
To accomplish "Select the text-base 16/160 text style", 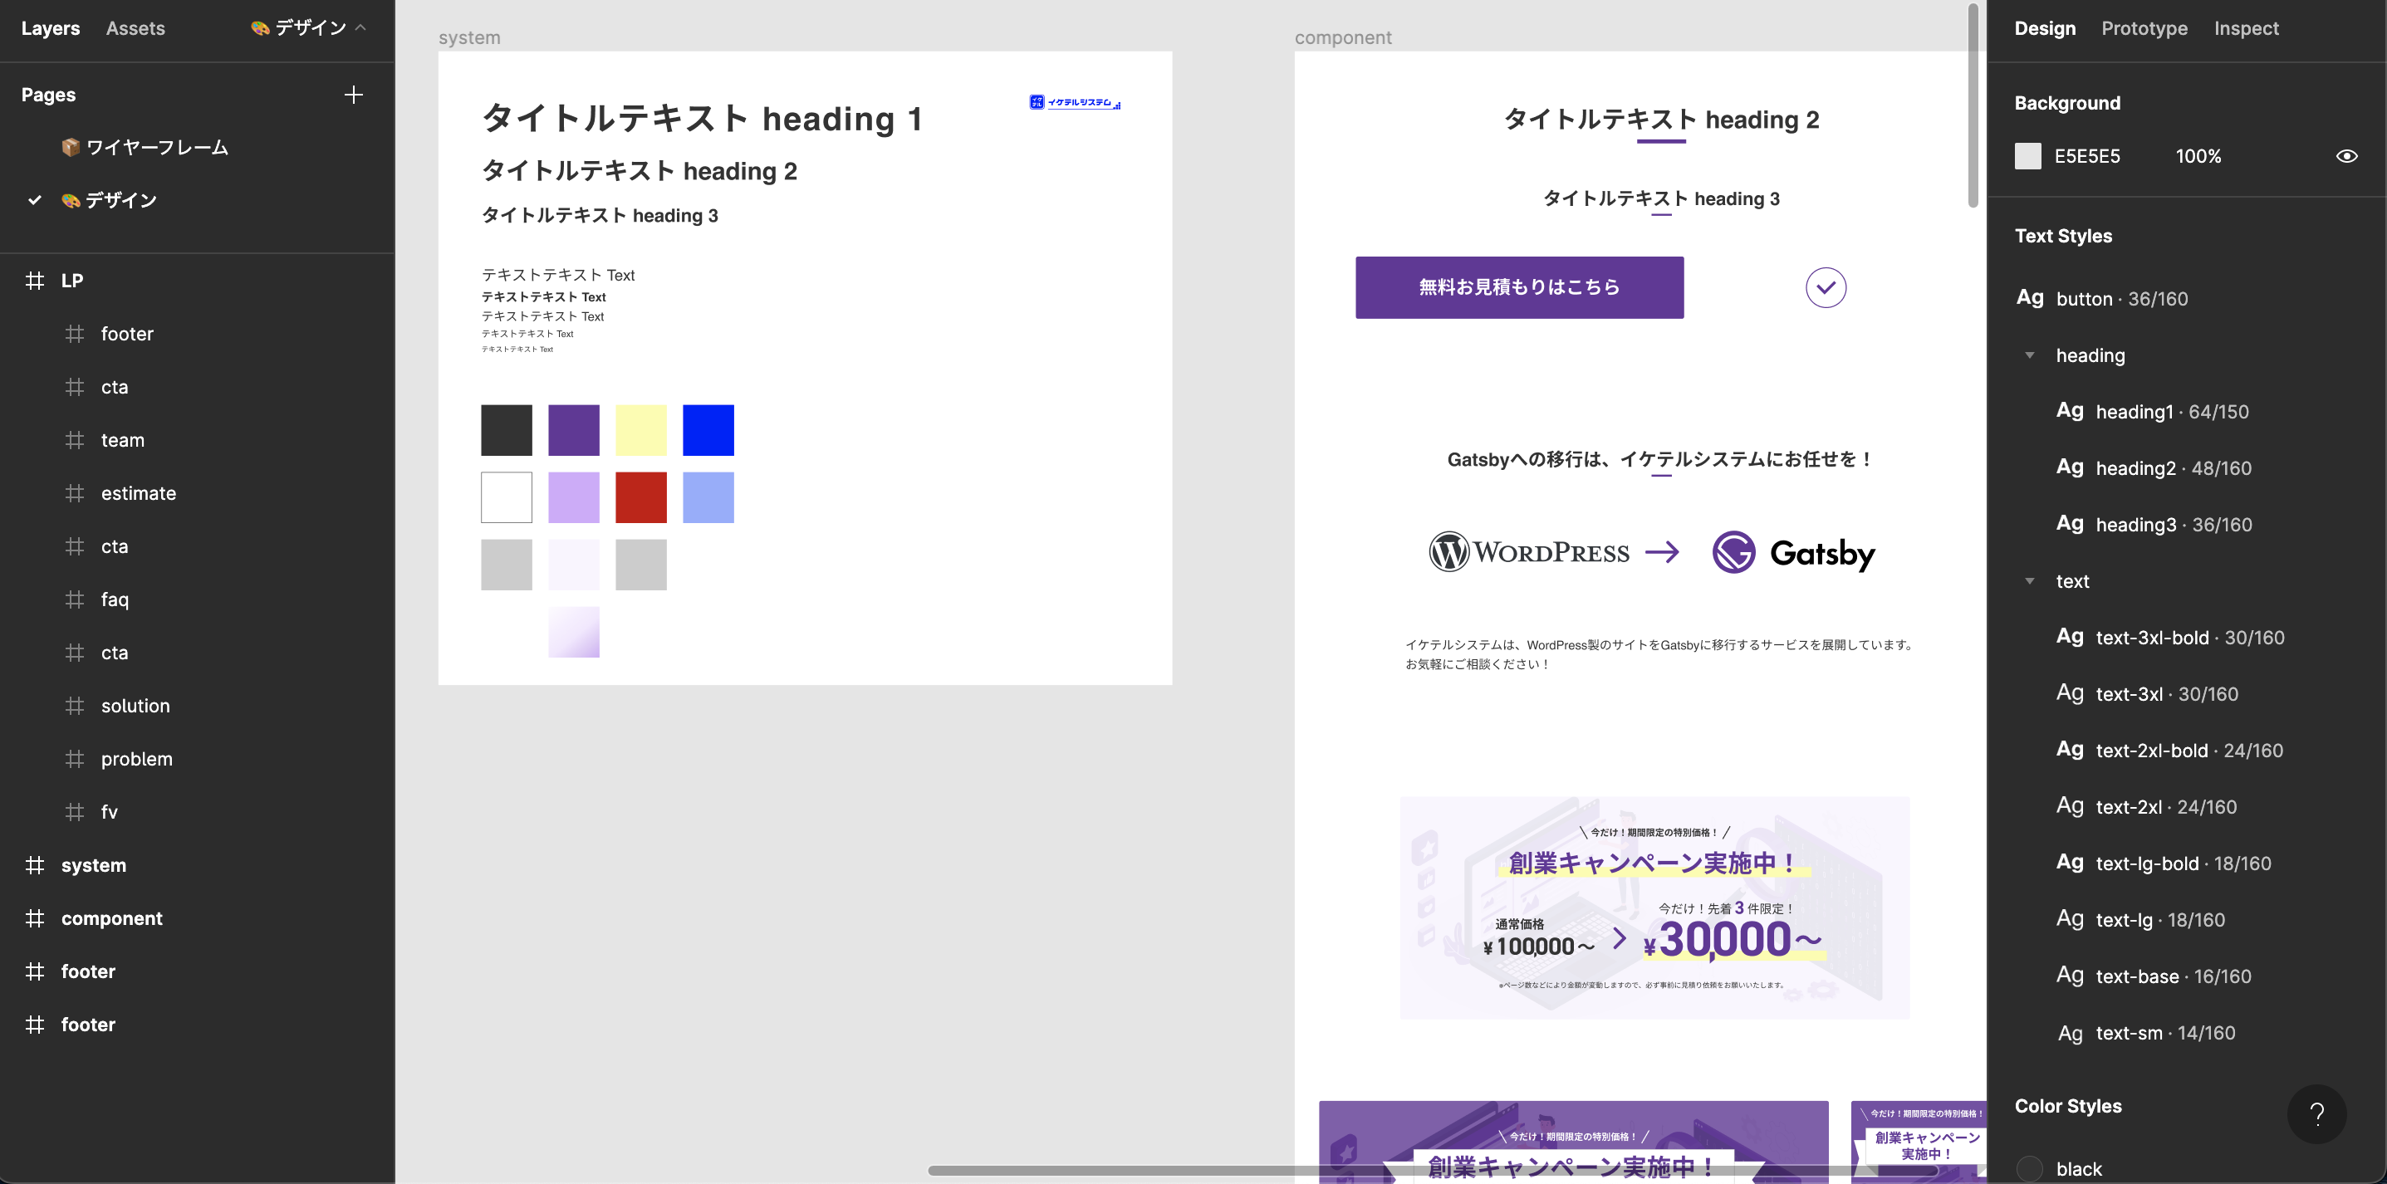I will 2172,976.
